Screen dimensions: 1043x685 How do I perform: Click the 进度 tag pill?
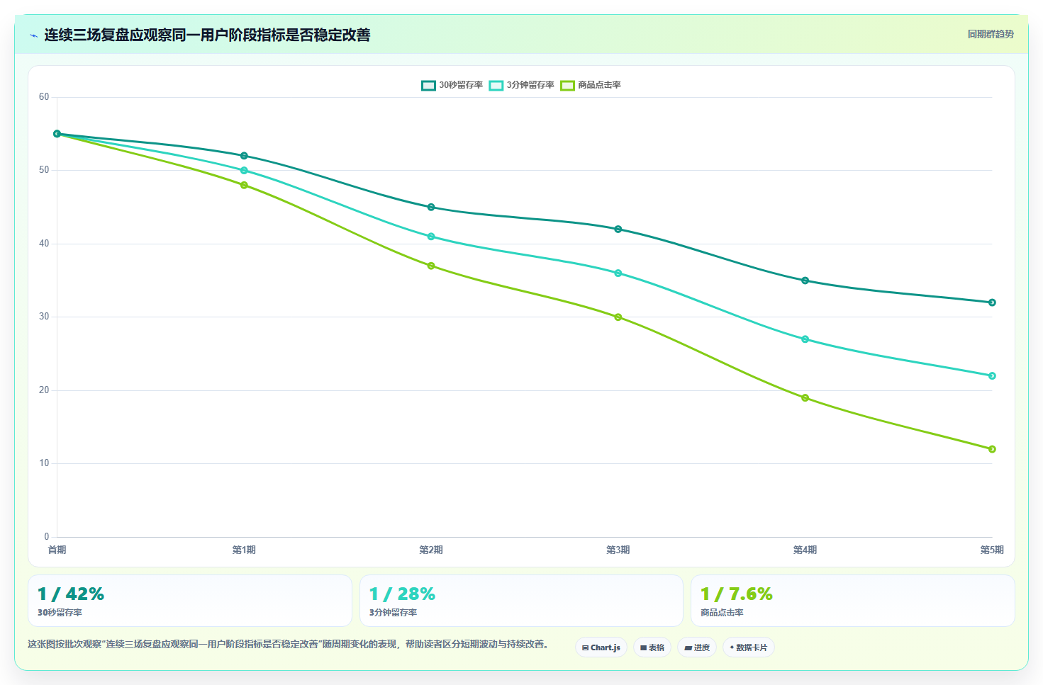697,647
